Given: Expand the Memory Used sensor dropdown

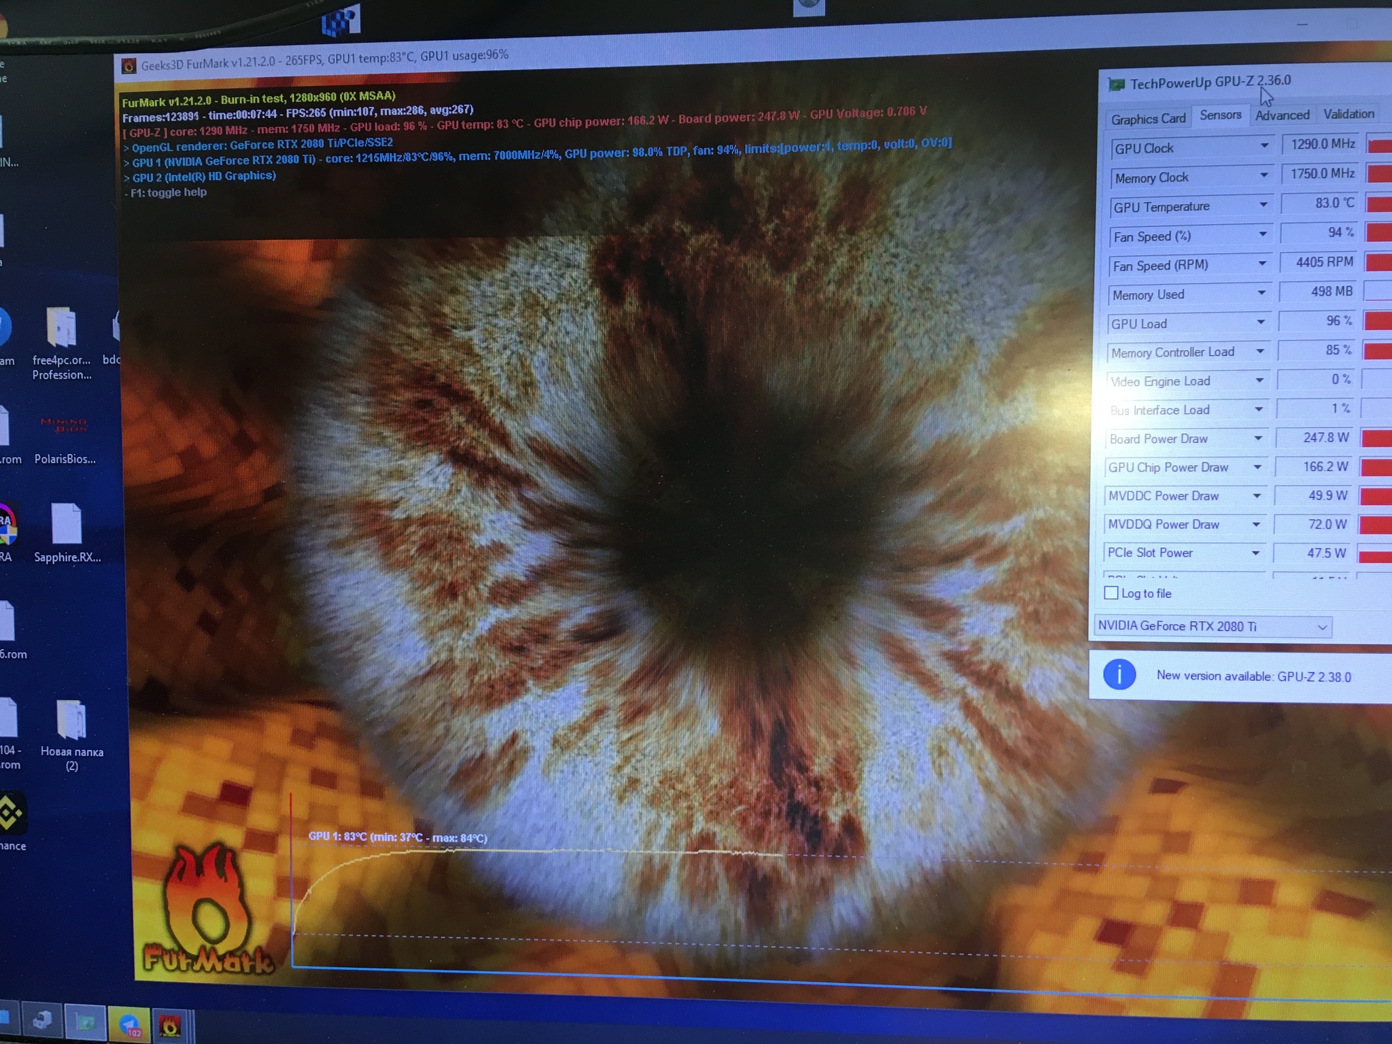Looking at the screenshot, I should coord(1261,293).
